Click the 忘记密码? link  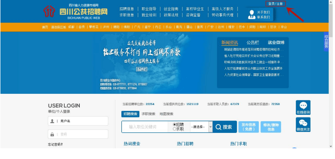[x=55, y=144]
